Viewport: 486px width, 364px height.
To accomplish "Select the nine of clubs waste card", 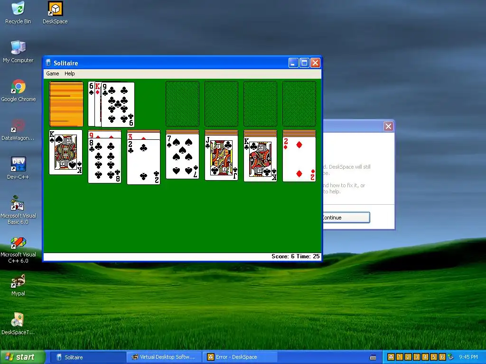I will click(x=118, y=105).
